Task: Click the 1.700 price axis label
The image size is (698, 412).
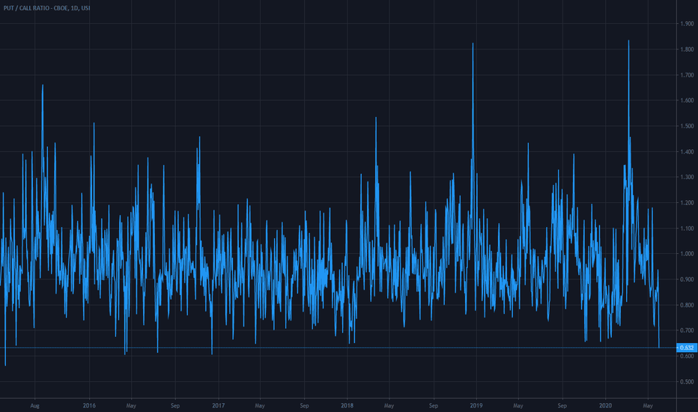Action: (x=687, y=75)
